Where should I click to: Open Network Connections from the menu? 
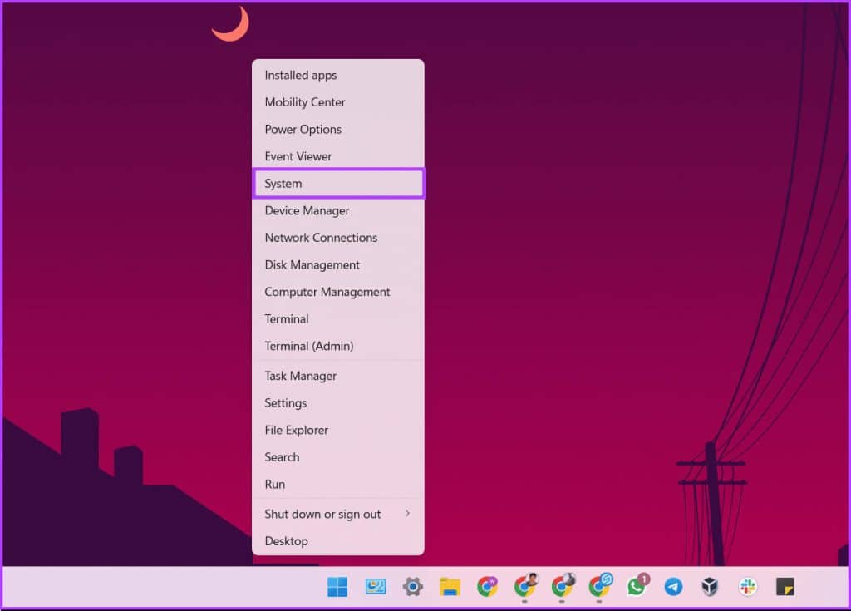click(x=338, y=238)
